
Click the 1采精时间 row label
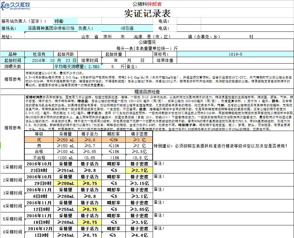point(13,167)
